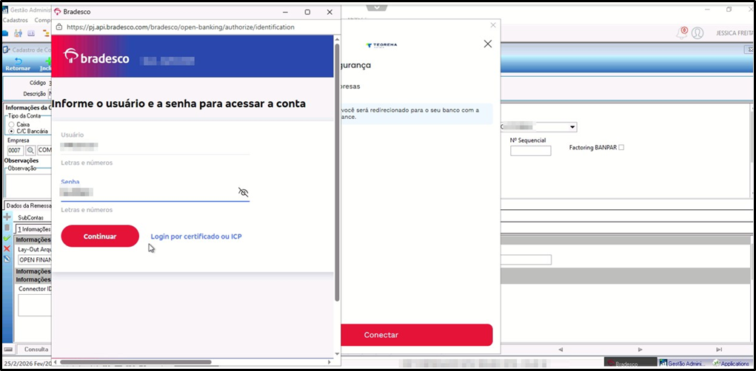Toggle password visibility eye icon
This screenshot has height=371, width=756.
coord(244,192)
